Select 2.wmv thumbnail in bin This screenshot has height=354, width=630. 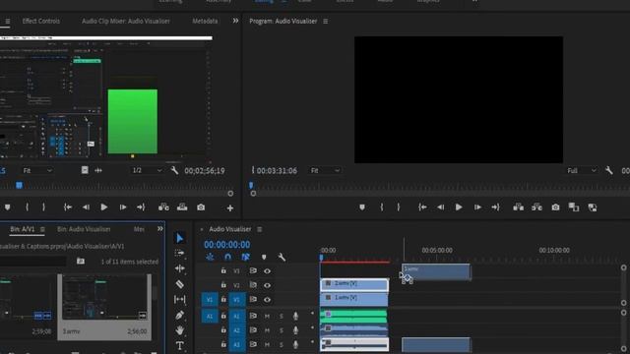point(104,307)
